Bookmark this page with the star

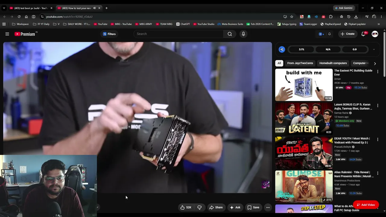[x=292, y=17]
